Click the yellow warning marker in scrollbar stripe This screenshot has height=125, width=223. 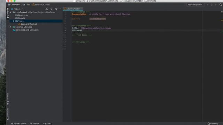[x=222, y=20]
